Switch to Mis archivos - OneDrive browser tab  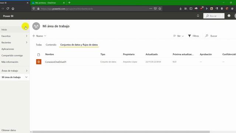[48, 3]
